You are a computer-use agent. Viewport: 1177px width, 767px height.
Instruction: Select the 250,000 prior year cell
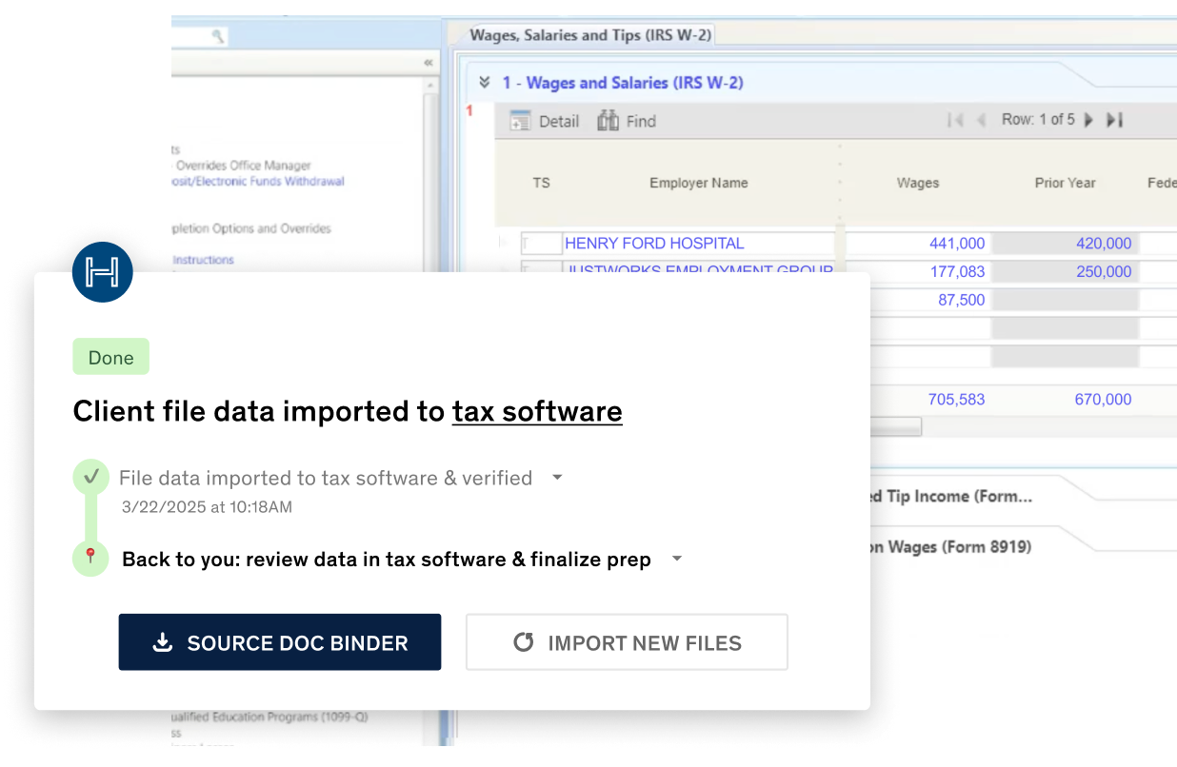pos(1066,272)
